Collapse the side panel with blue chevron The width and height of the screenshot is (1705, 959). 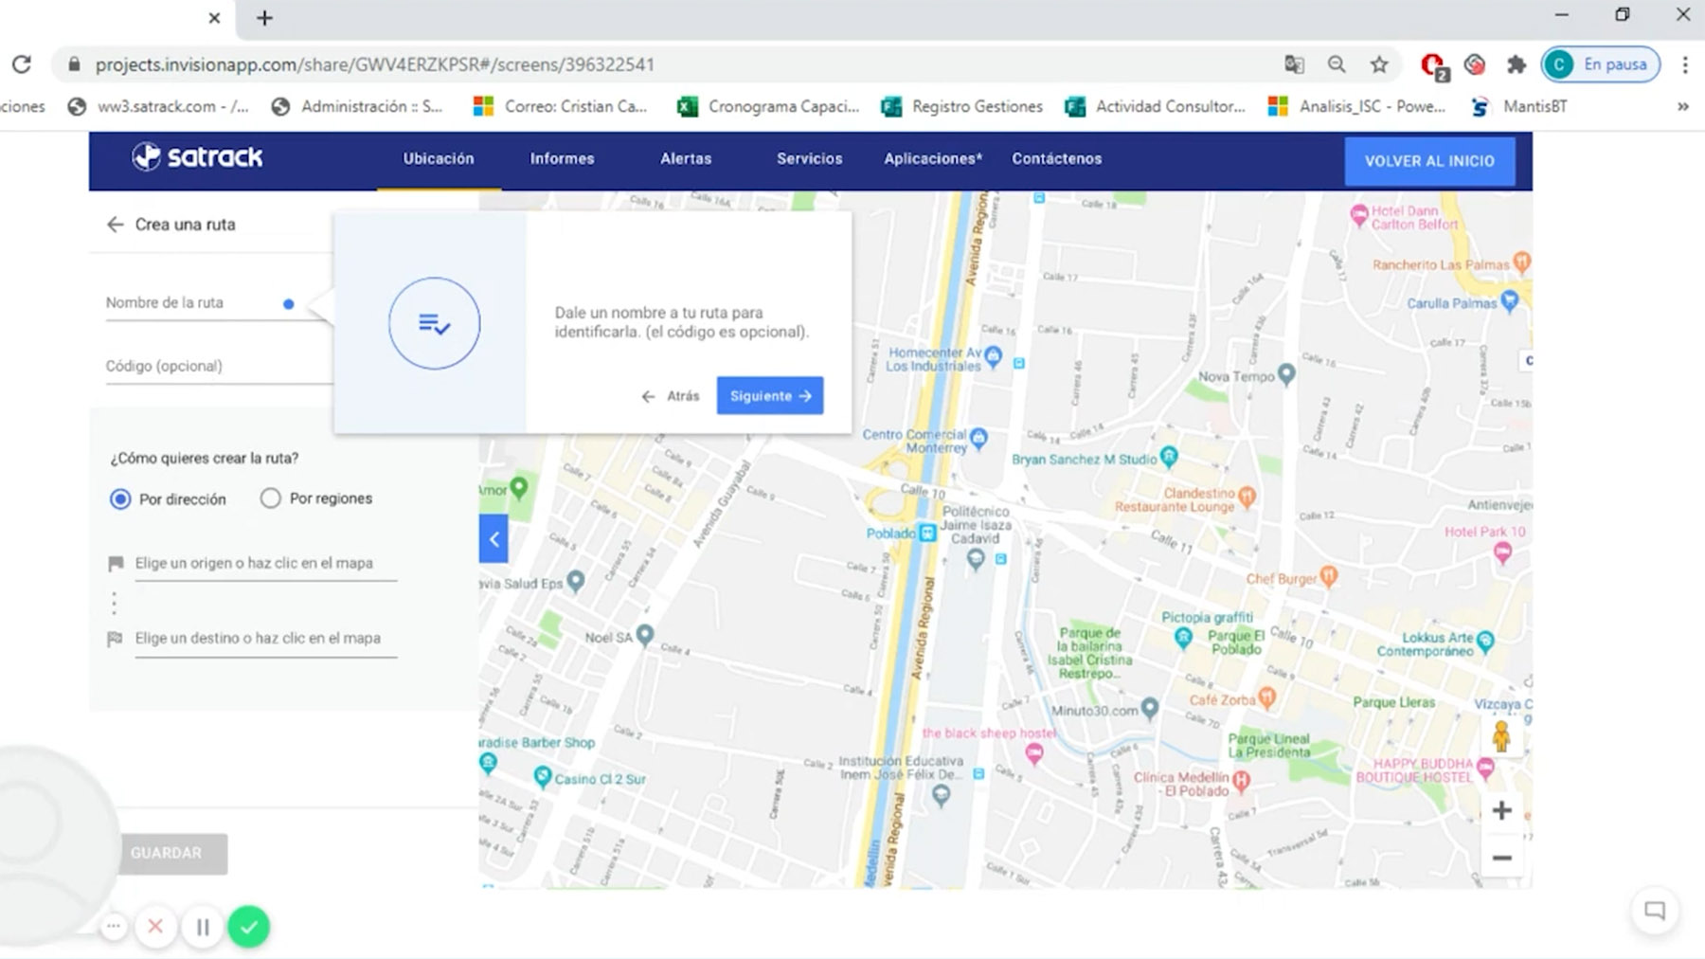point(494,539)
